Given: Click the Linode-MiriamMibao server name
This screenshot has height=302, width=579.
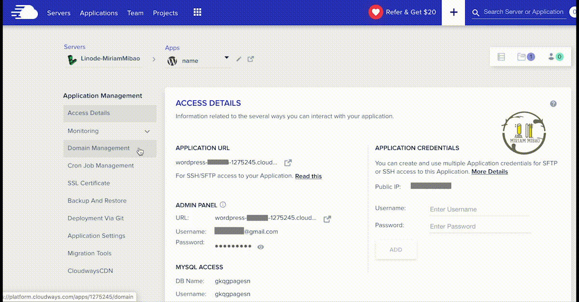Looking at the screenshot, I should pos(110,58).
